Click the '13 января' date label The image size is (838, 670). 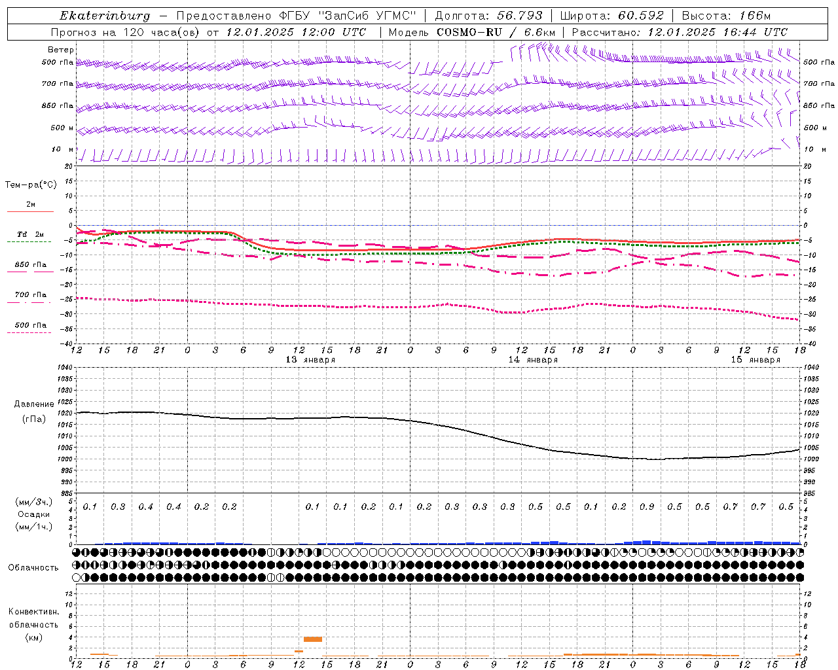coord(310,360)
